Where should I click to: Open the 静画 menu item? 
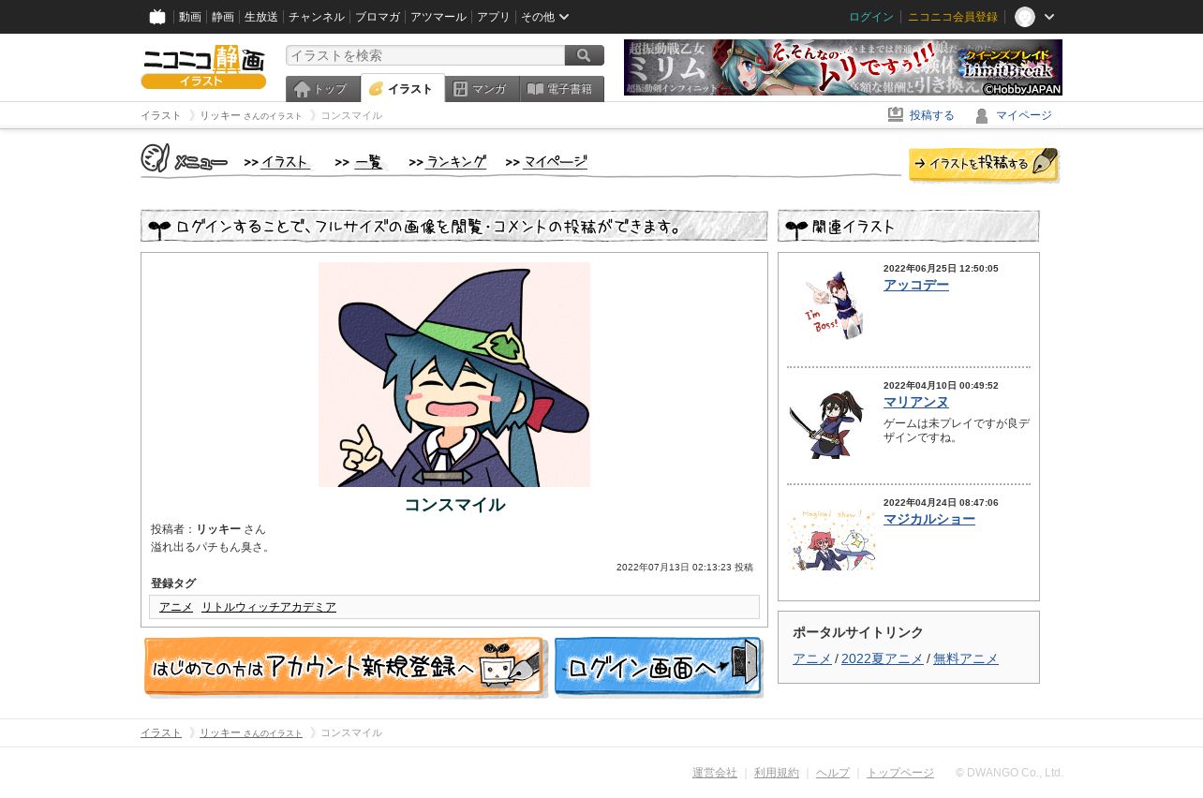[x=223, y=17]
